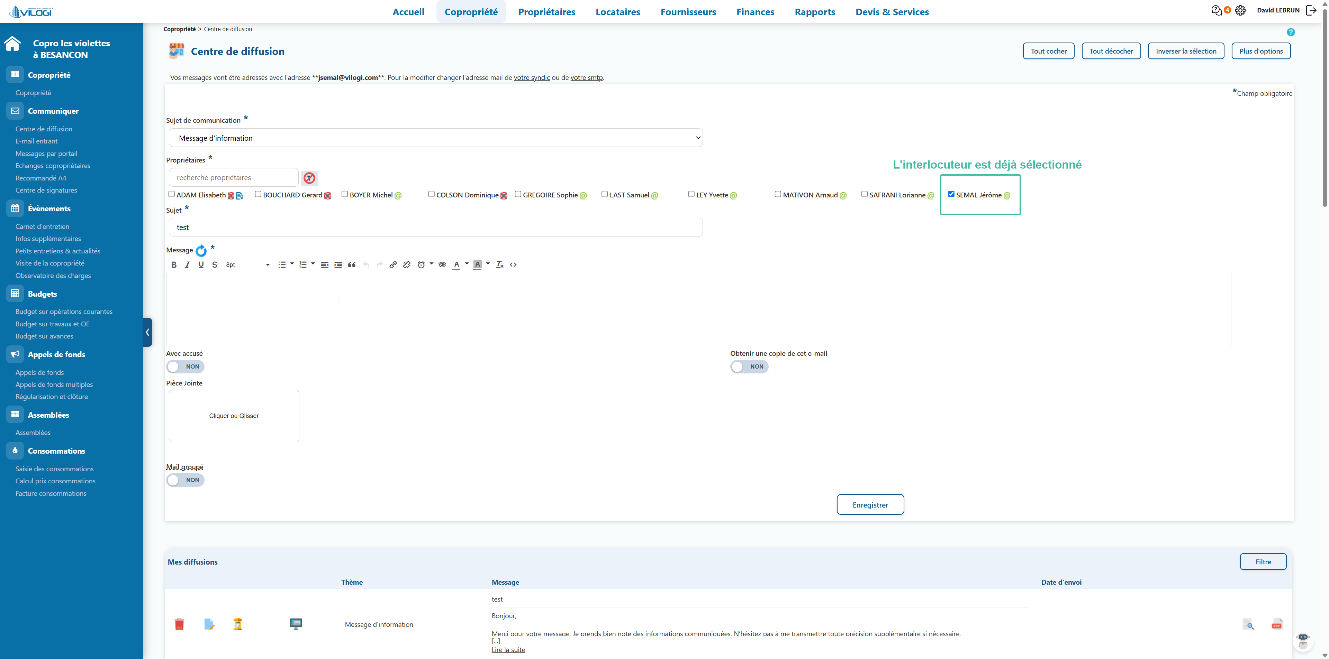Toggle the Avec accusé switch

tap(185, 367)
